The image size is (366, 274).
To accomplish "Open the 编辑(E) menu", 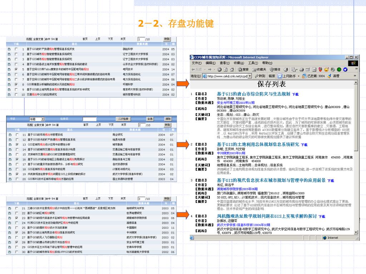I will coord(211,63).
